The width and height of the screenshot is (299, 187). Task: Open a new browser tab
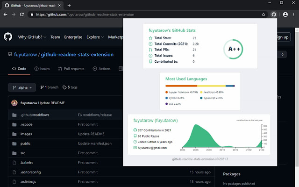pos(69,5)
